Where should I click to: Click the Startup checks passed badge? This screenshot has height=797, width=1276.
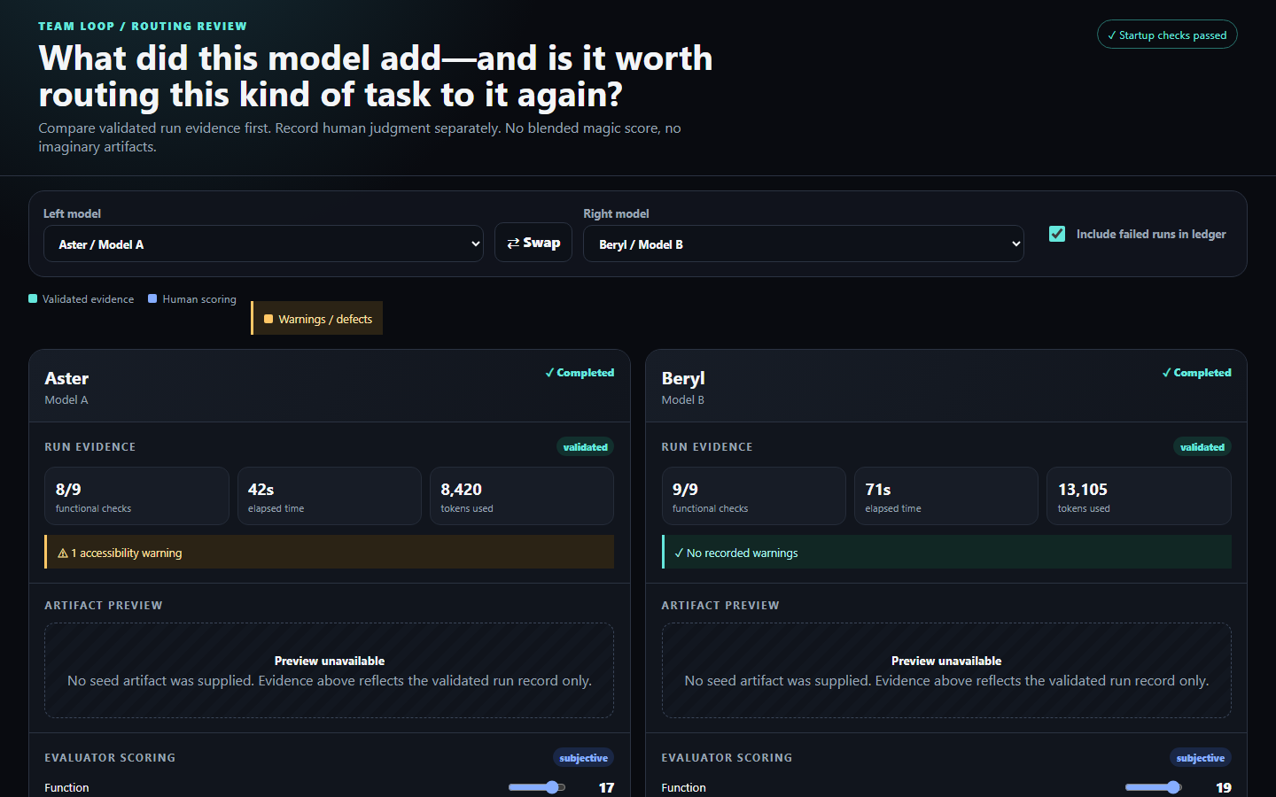[1167, 35]
